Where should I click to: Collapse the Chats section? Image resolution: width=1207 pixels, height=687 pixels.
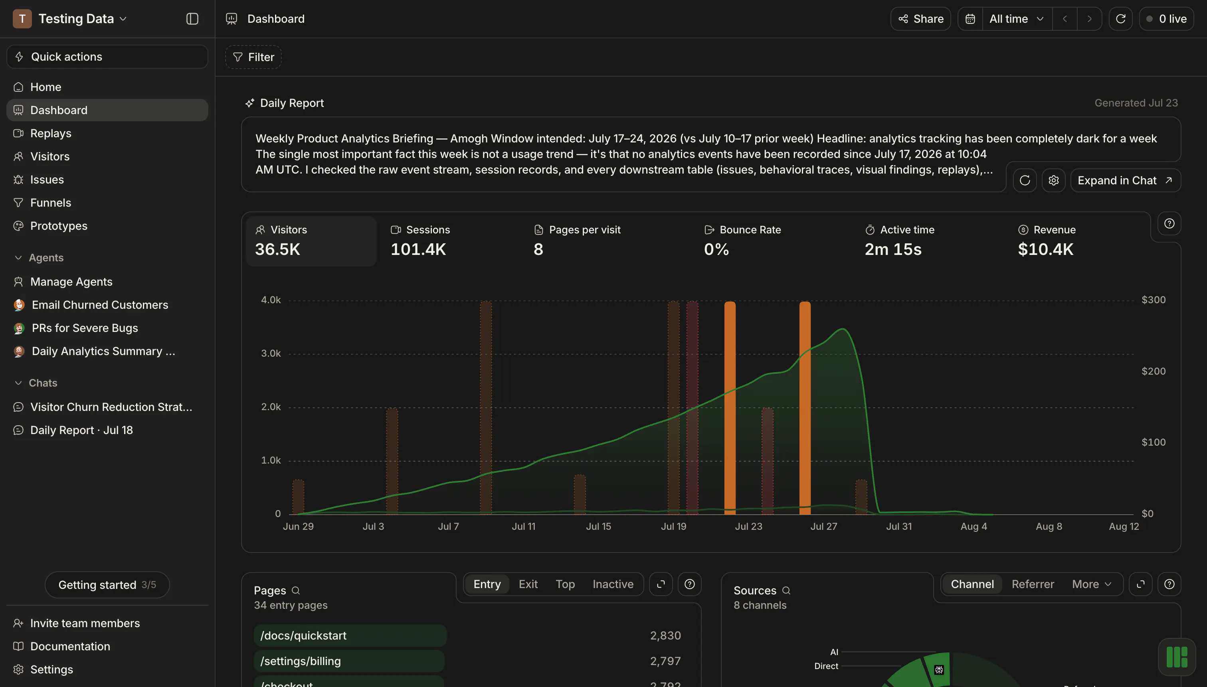pyautogui.click(x=36, y=383)
